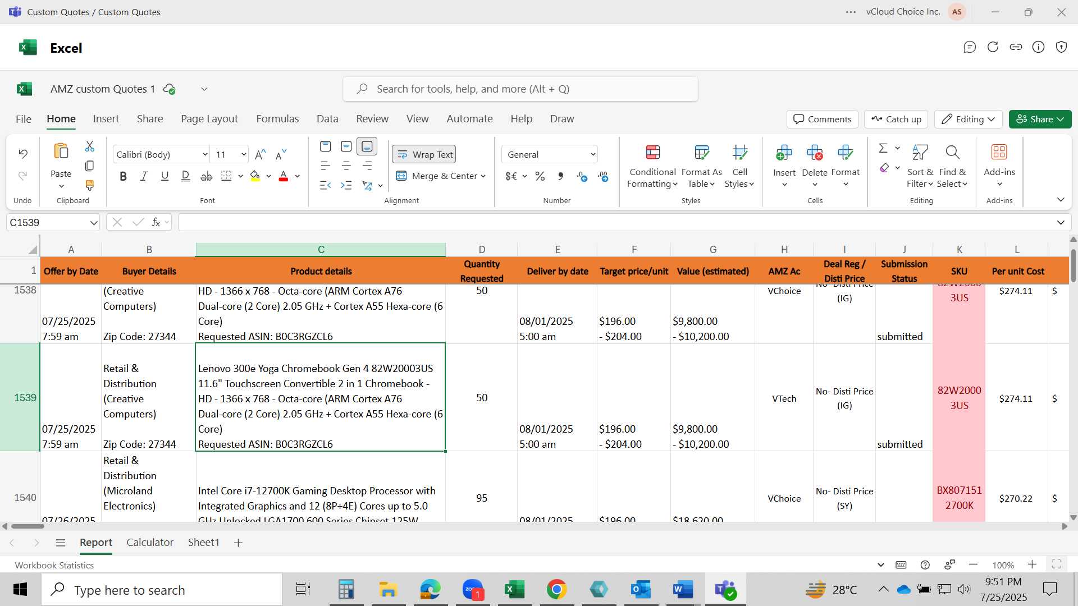Click the search box for tools and help
The width and height of the screenshot is (1078, 606).
pyautogui.click(x=520, y=89)
